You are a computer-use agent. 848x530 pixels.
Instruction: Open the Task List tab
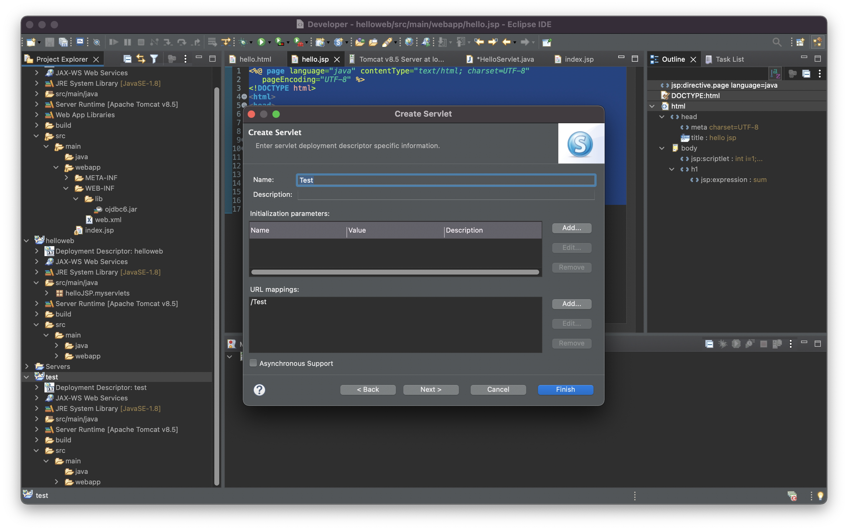click(729, 59)
